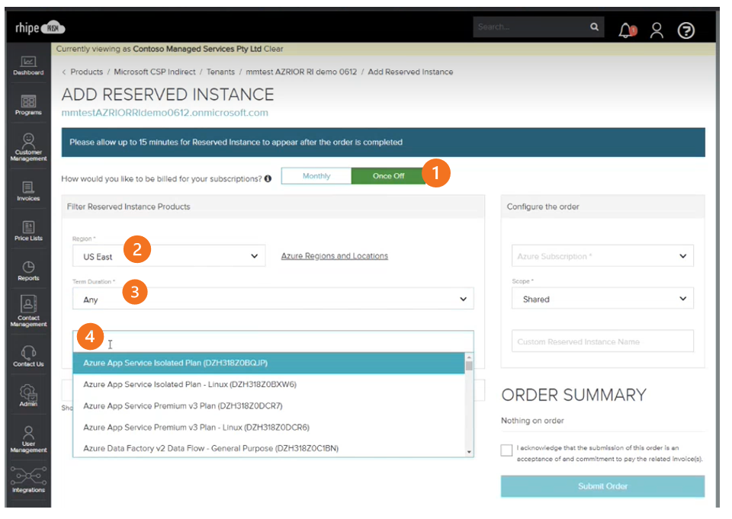Open Contact Management in sidebar
The image size is (732, 519).
coord(28,311)
